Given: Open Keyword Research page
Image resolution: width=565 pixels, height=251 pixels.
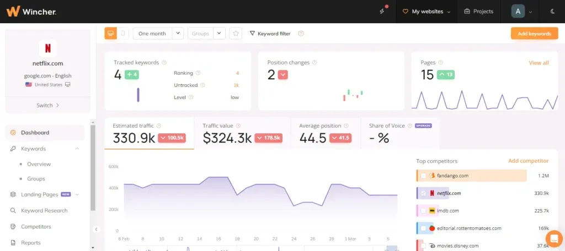Looking at the screenshot, I should [44, 210].
